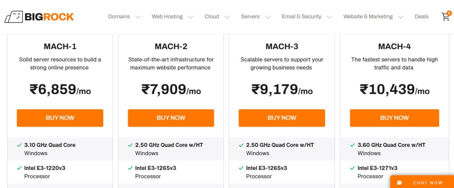
Task: Open the Website & Marketing menu
Action: [x=368, y=17]
